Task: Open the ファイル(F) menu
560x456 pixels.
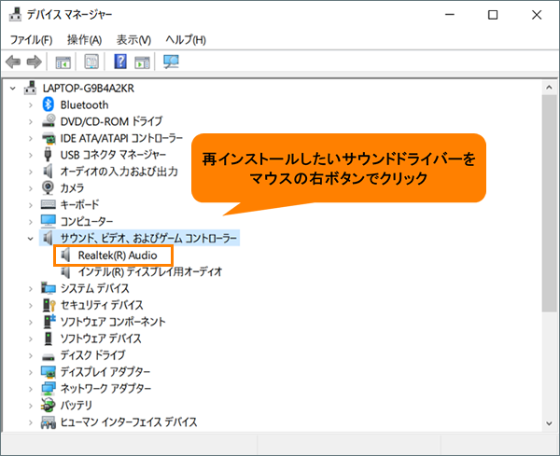Action: [32, 39]
